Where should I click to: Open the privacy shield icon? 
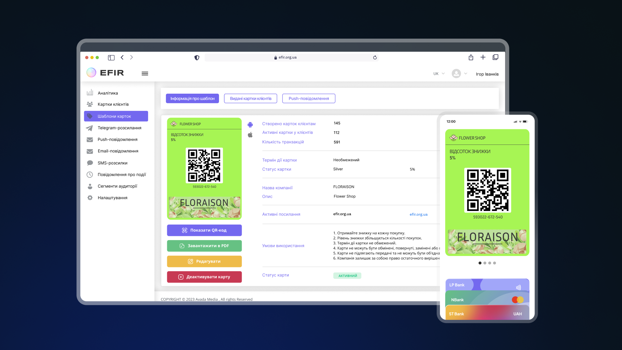click(197, 58)
